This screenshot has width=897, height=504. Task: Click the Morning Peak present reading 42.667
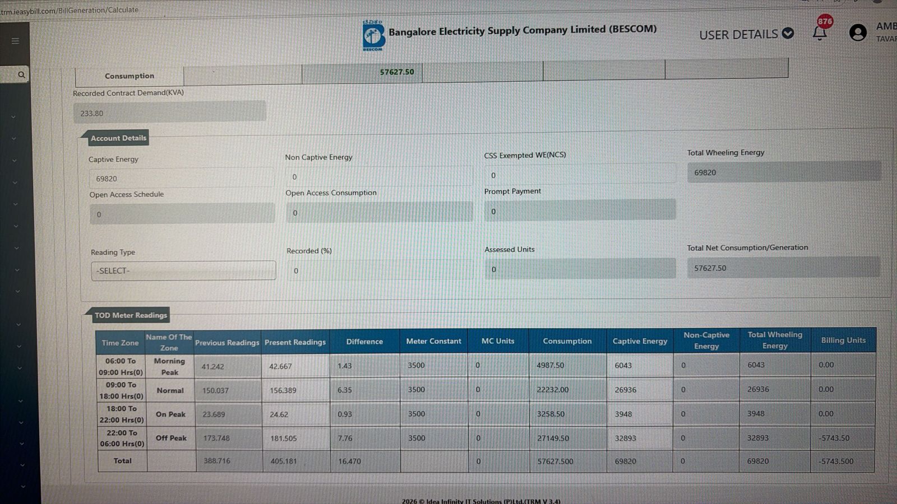tap(295, 366)
